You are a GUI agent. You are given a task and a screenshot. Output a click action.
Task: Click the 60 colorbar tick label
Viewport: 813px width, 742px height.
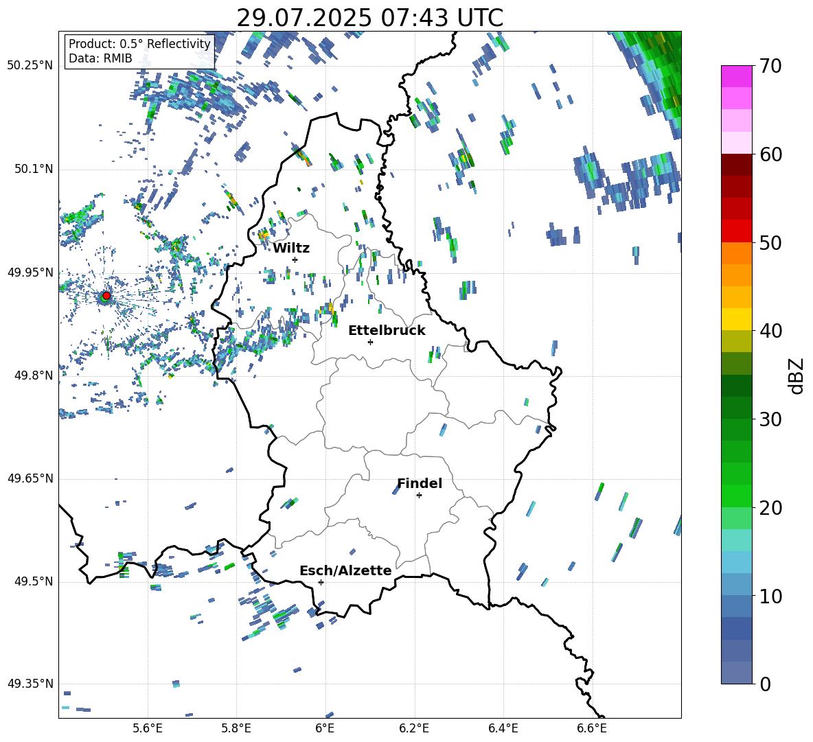tap(770, 154)
